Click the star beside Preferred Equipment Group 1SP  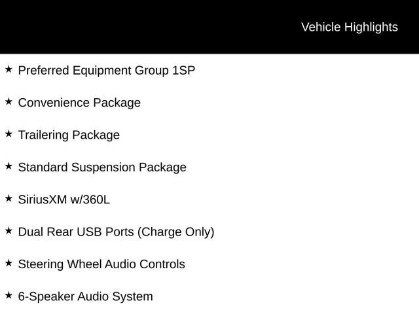9,69
